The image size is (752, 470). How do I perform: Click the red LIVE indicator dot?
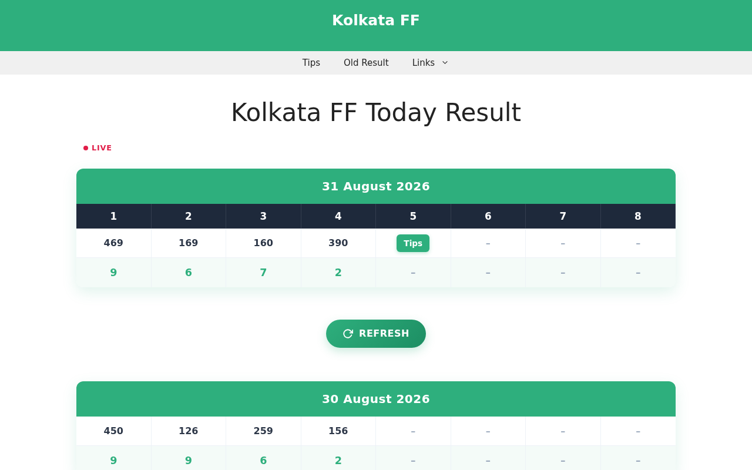86,148
